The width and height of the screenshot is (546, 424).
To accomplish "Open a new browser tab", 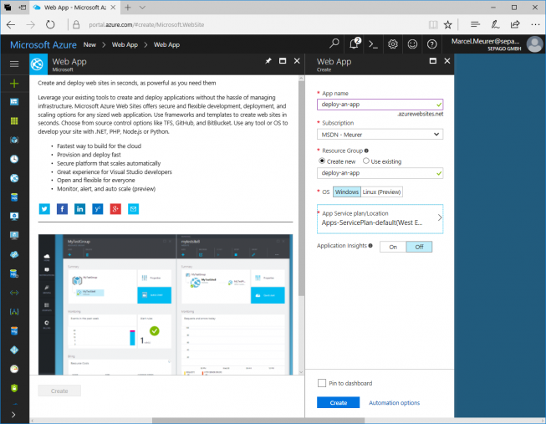I will point(128,8).
